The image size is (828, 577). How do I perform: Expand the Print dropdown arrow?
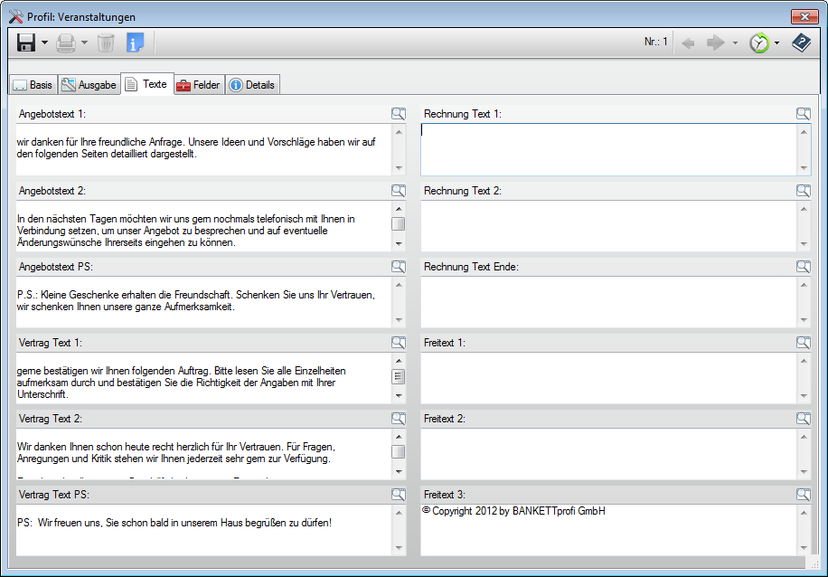pos(84,43)
